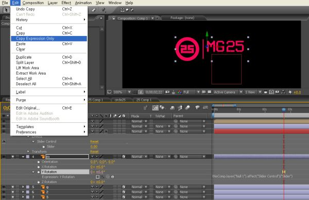Click the region of interest icon
Image resolution: width=309 pixels, height=200 pixels.
coord(203,92)
